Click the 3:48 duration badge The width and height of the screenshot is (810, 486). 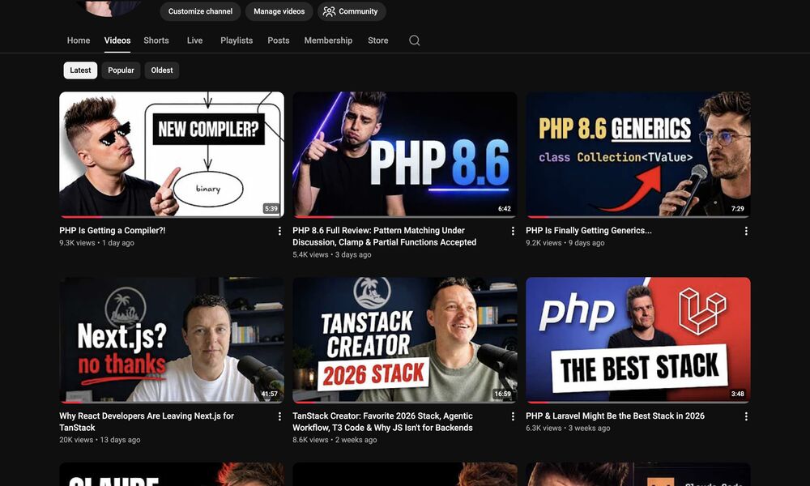coord(738,394)
